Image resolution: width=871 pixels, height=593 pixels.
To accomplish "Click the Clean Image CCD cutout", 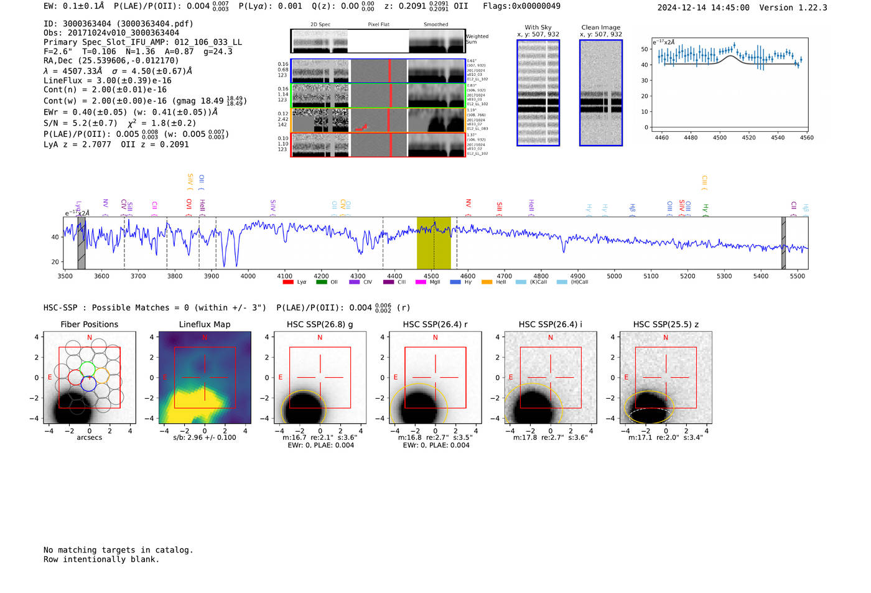I will tap(601, 93).
